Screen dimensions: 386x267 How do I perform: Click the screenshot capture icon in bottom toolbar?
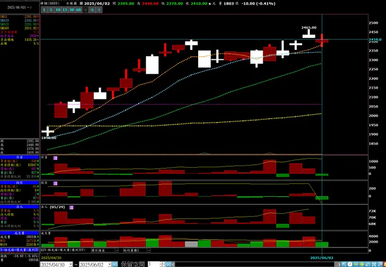tap(374, 264)
